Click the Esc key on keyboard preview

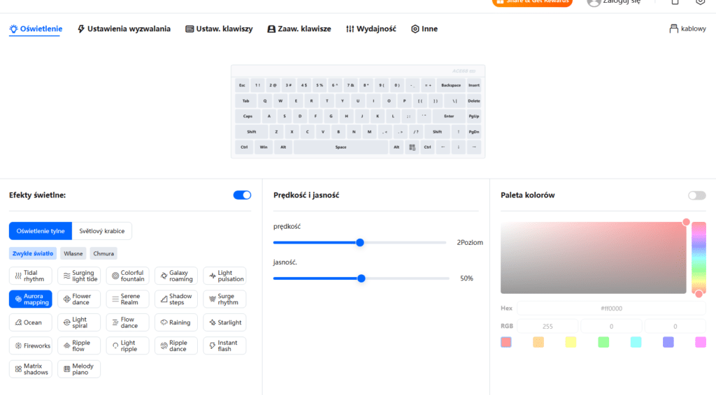pos(242,85)
